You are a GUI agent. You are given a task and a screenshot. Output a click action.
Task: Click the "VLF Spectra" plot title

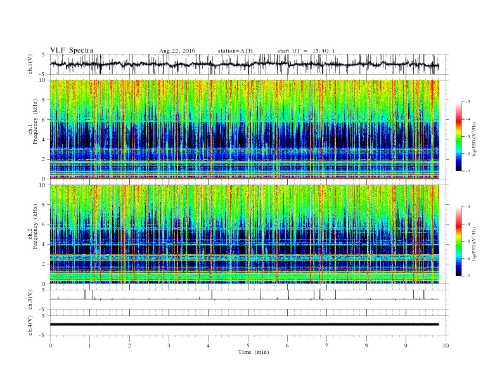pyautogui.click(x=72, y=50)
